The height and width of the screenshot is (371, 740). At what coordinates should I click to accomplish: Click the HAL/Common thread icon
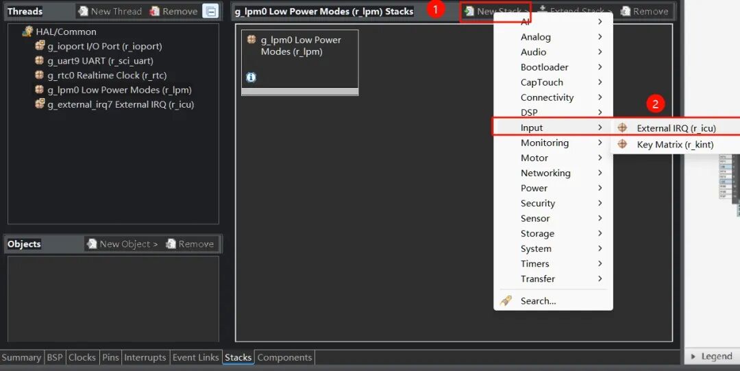tap(27, 32)
